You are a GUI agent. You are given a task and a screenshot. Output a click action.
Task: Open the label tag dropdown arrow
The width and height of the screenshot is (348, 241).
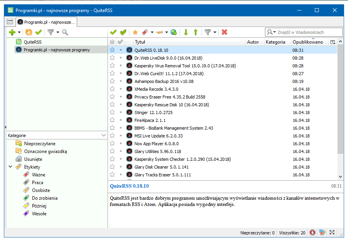click(x=152, y=32)
